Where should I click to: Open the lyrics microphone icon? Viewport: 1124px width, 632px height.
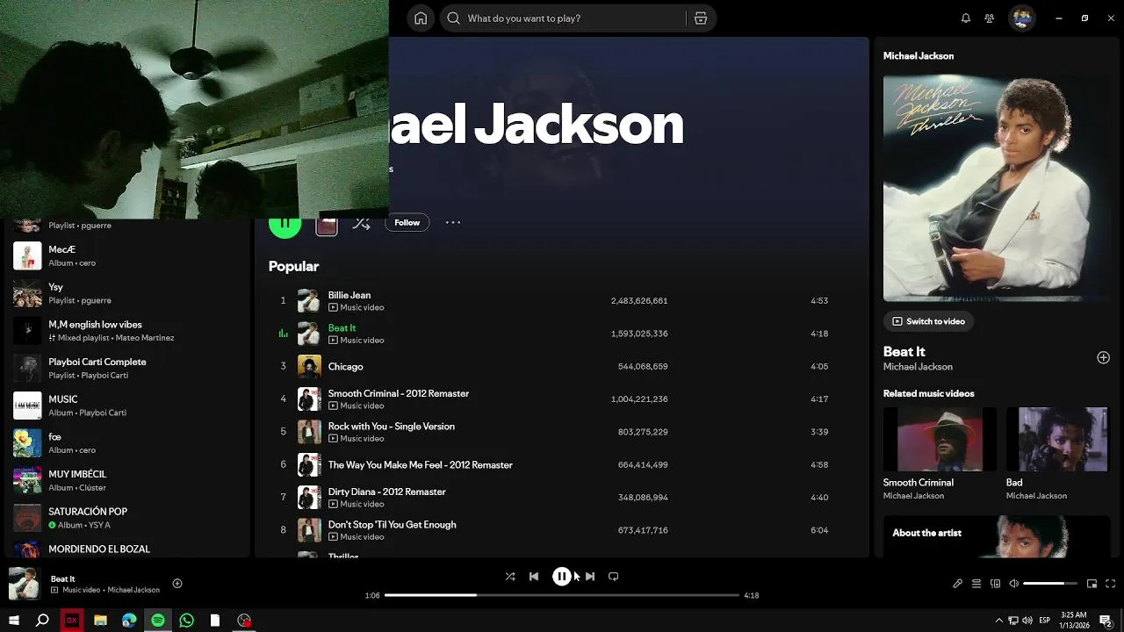click(958, 584)
